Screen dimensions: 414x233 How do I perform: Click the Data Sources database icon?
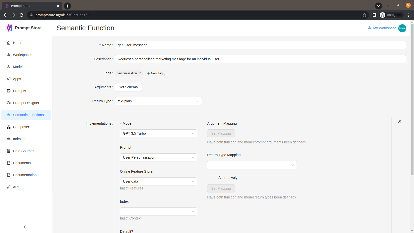pos(9,151)
